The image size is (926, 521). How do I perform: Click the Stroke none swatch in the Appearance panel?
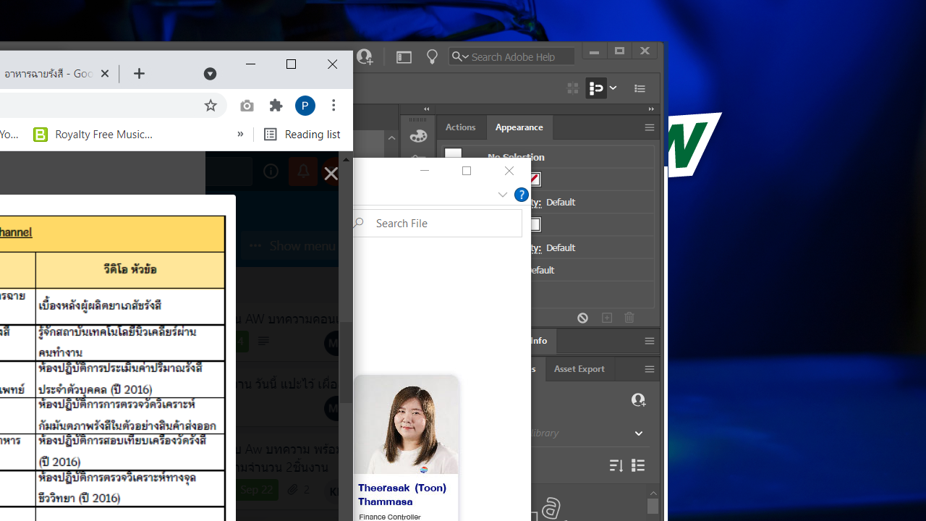click(535, 179)
